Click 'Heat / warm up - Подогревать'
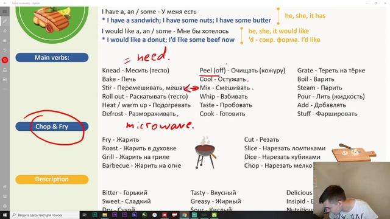This screenshot has height=219, width=390. (x=146, y=105)
